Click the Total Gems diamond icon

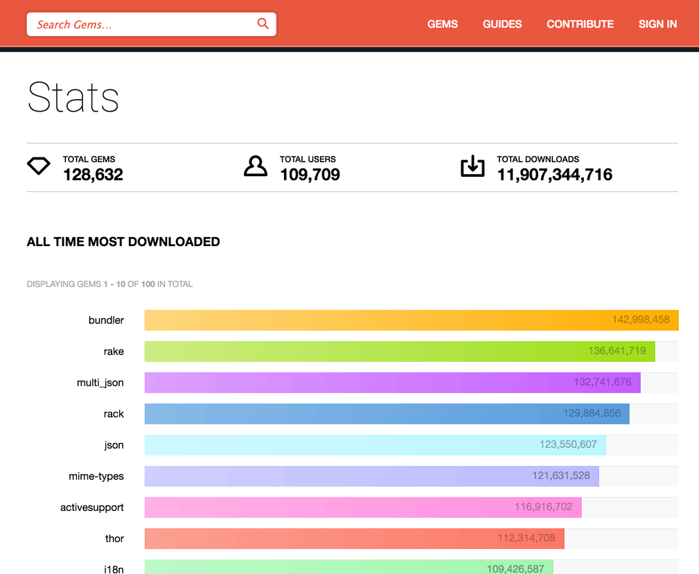39,166
